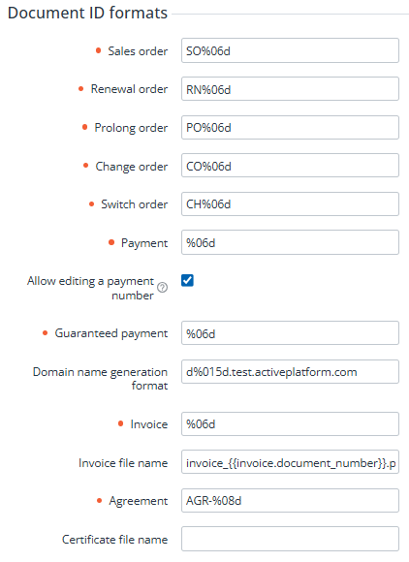
Task: Click the Allow editing a payment number label
Action: point(90,288)
